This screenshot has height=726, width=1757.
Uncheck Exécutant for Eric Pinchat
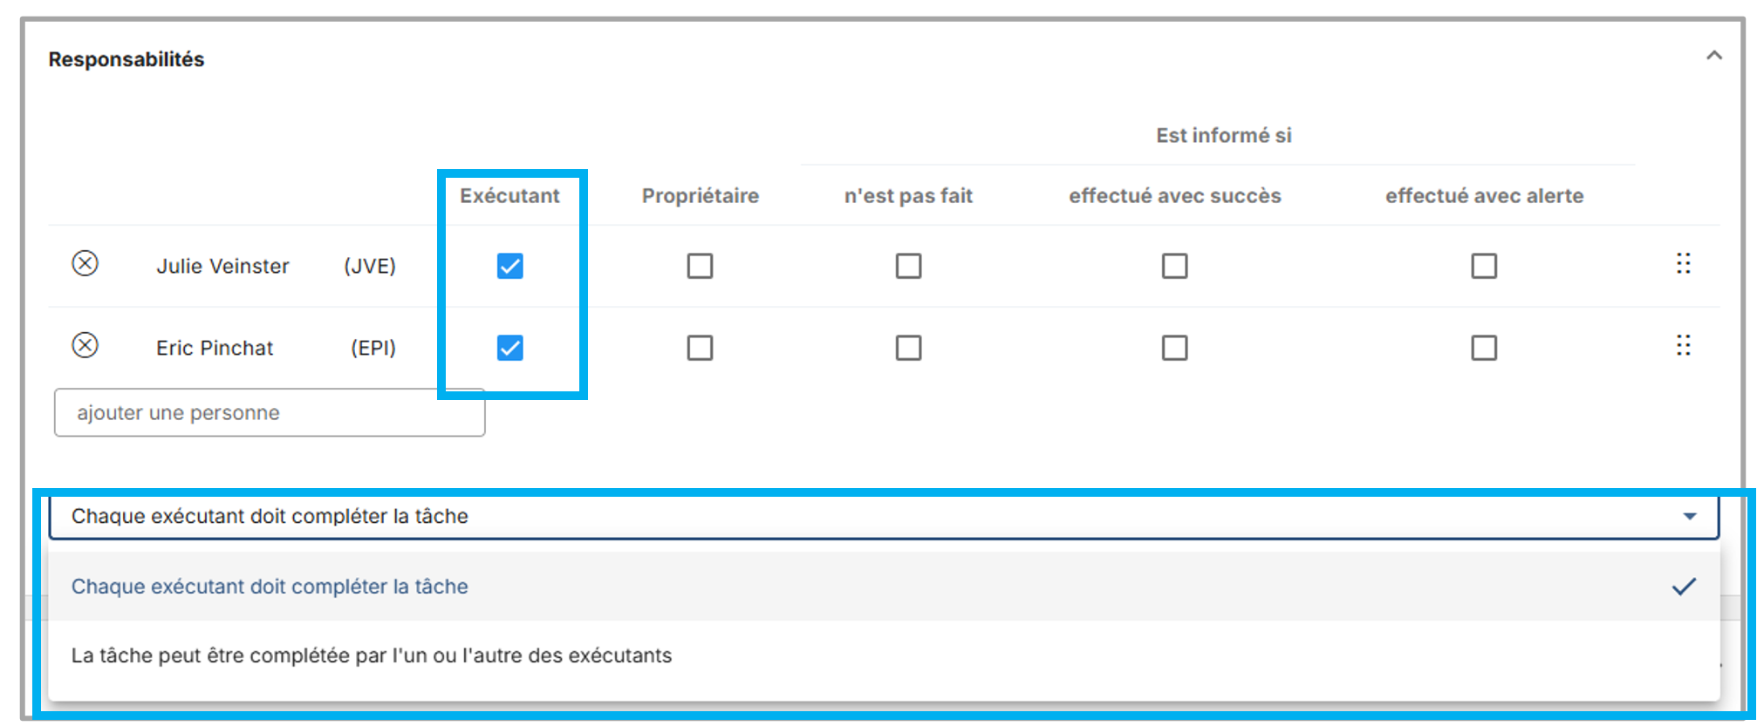point(510,348)
